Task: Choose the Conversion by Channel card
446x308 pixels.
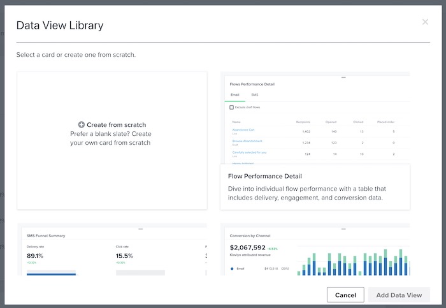Action: coord(315,250)
